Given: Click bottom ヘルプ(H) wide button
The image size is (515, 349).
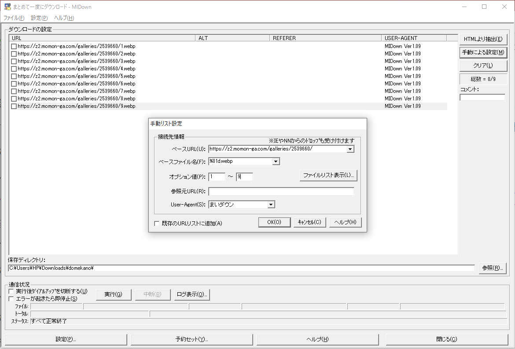Looking at the screenshot, I should pyautogui.click(x=318, y=339).
